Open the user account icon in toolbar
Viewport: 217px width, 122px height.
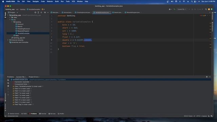[x=170, y=9]
